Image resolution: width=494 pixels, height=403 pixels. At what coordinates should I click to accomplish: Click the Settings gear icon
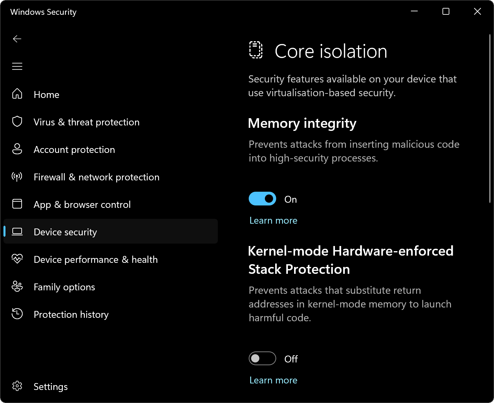(x=17, y=386)
